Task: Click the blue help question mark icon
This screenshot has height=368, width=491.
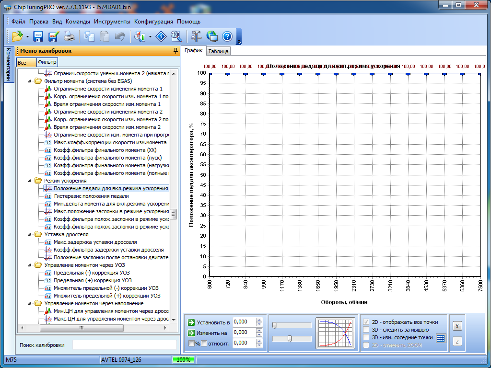Action: [x=227, y=36]
